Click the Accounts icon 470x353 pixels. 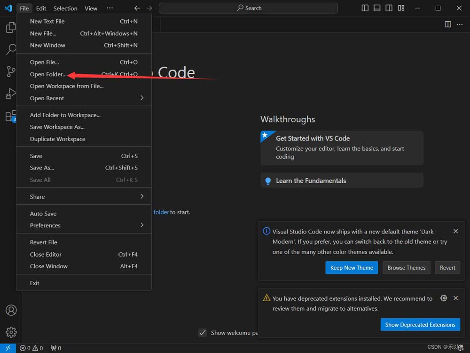tap(10, 310)
